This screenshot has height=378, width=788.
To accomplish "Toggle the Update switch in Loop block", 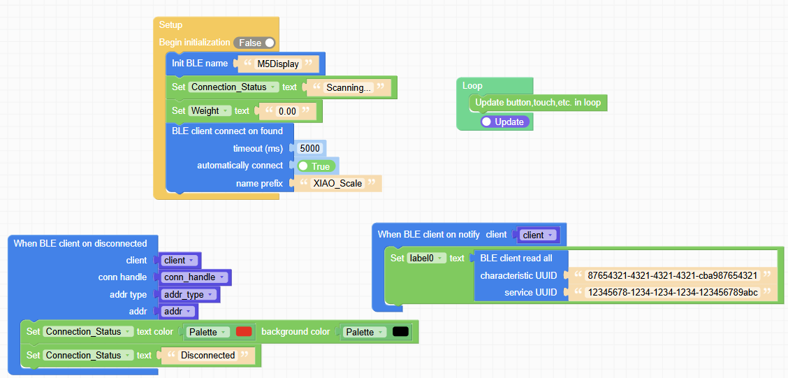I will [x=504, y=122].
